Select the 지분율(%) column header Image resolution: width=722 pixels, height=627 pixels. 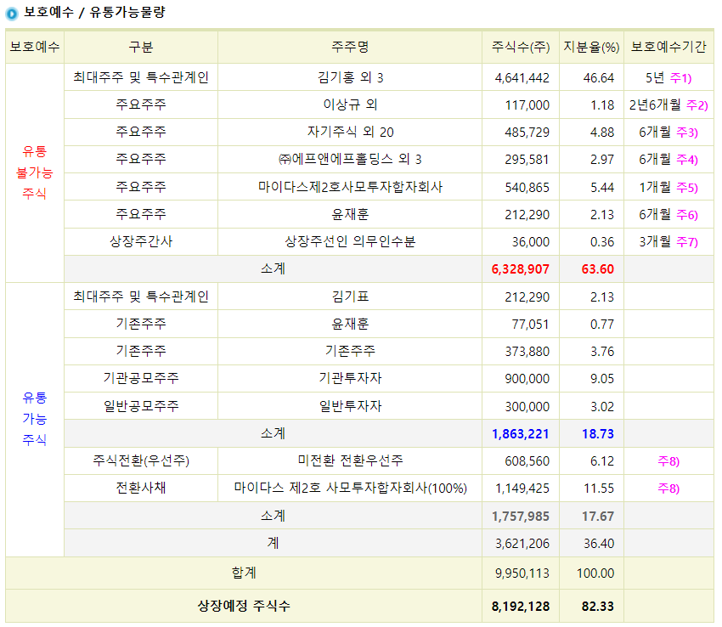[592, 47]
